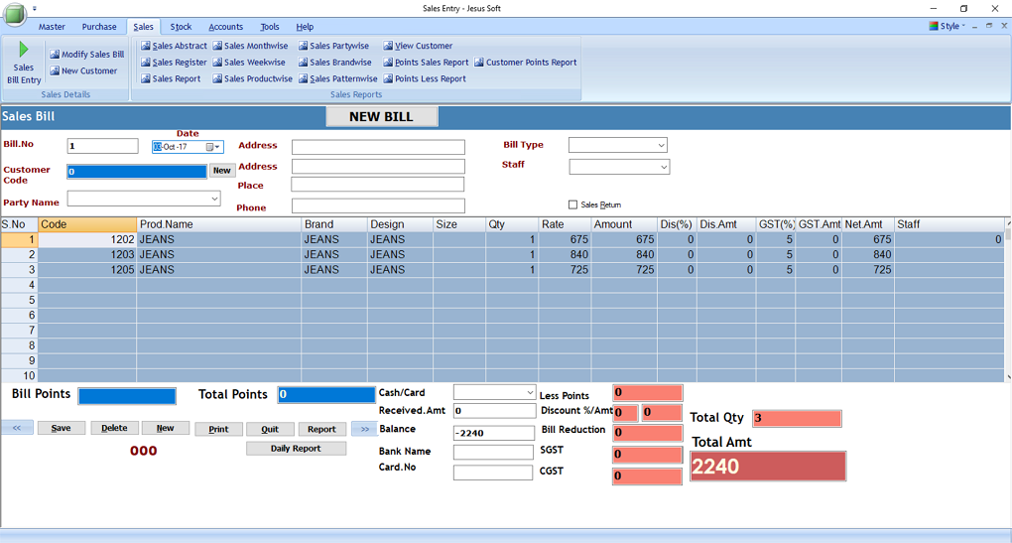Image resolution: width=1012 pixels, height=543 pixels.
Task: Open the Customer Points Report
Action: (525, 63)
